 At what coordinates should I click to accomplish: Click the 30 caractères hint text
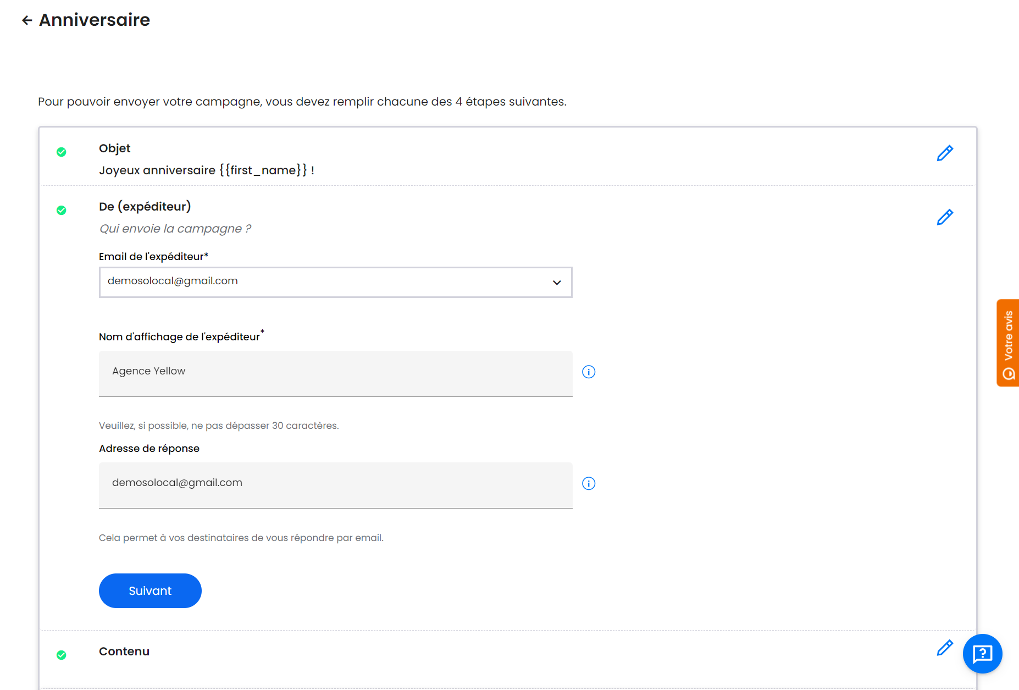click(x=219, y=426)
